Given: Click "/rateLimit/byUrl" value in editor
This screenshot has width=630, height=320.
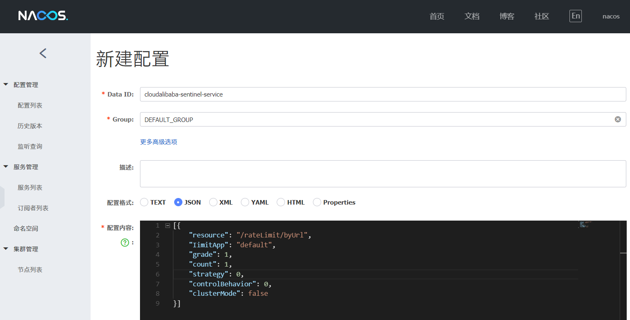Looking at the screenshot, I should pos(272,235).
